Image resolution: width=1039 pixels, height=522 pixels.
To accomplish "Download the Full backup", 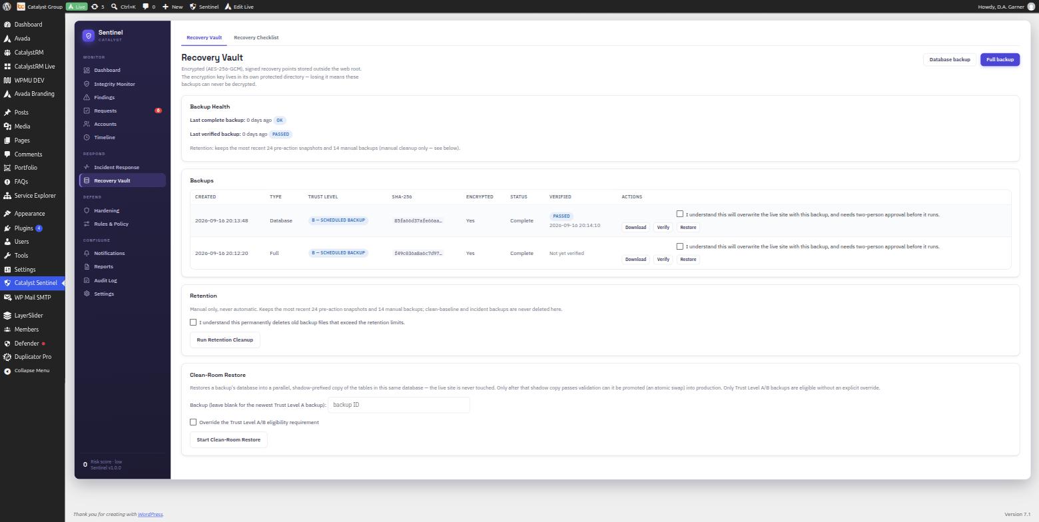I will coord(635,259).
